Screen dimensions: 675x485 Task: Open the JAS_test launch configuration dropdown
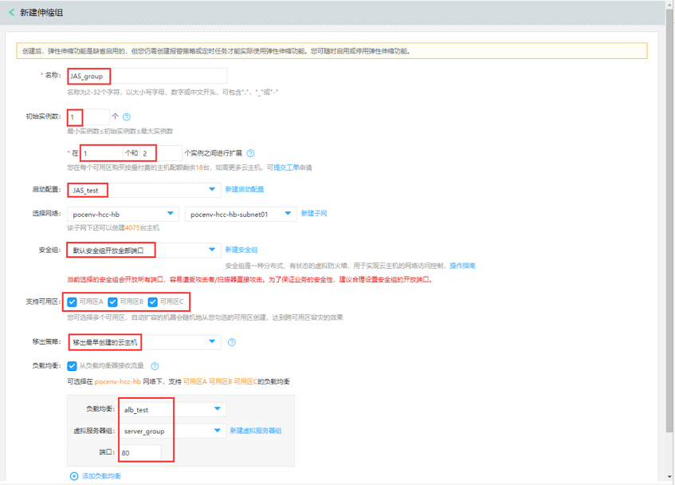click(x=212, y=190)
